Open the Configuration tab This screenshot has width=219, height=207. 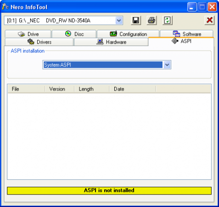(128, 34)
